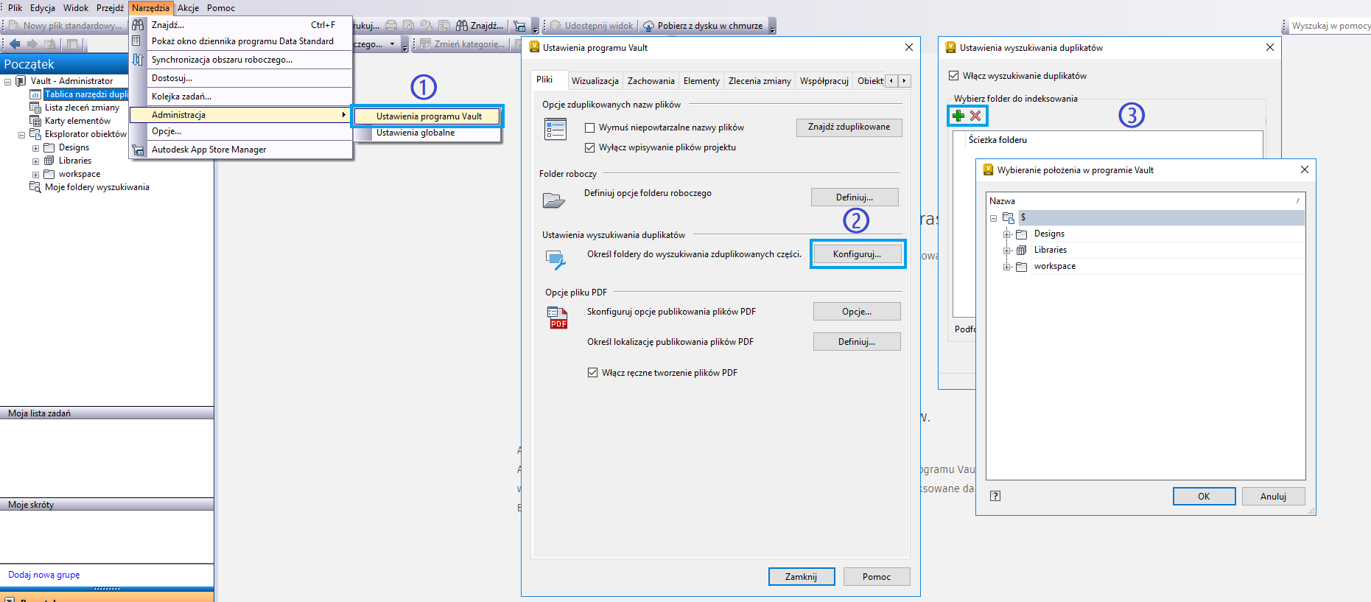Click the Nowy plik standardowy toolbar button
This screenshot has height=602, width=1371.
click(66, 26)
